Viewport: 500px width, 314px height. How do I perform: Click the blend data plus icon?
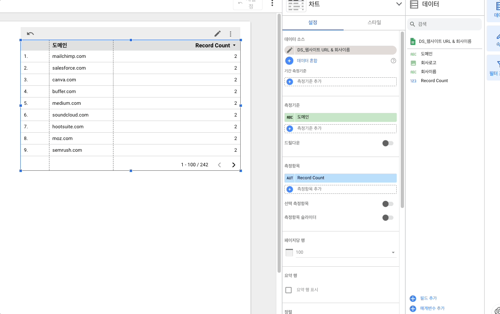289,61
